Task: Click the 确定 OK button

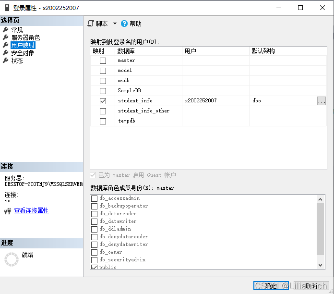Action: 271,286
